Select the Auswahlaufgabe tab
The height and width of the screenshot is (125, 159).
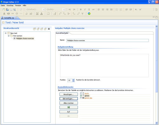(x=62, y=33)
